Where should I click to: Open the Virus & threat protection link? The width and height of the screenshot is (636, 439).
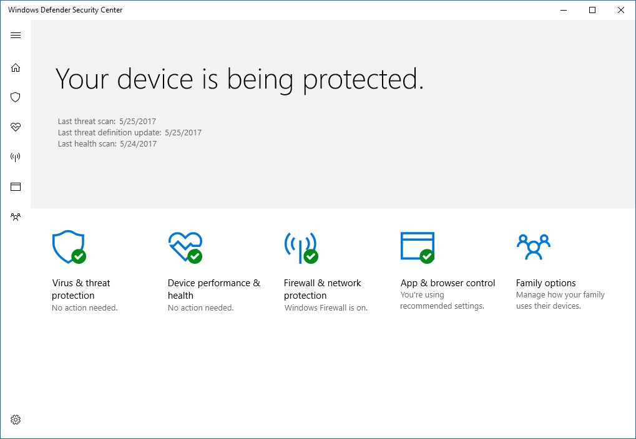pos(81,289)
